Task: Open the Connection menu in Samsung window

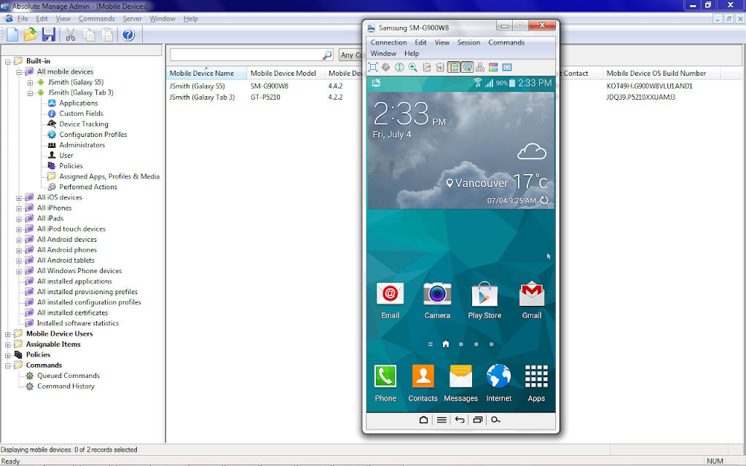Action: [388, 42]
